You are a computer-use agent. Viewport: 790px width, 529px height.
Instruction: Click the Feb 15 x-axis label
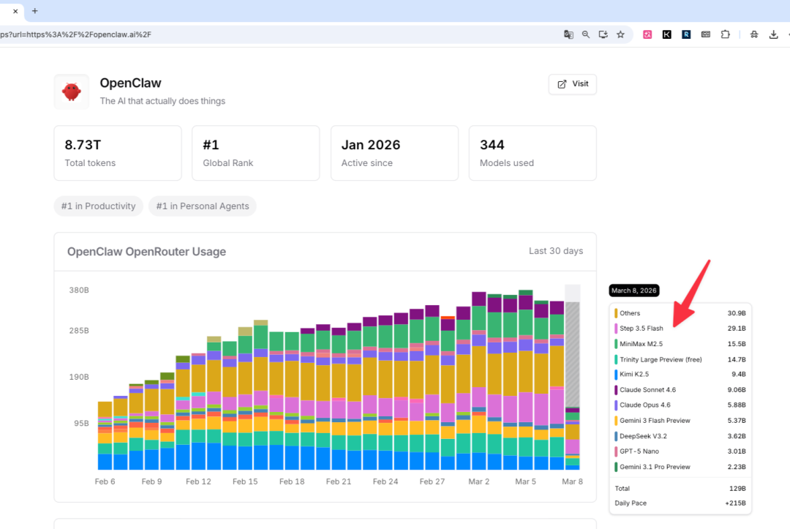(x=245, y=481)
